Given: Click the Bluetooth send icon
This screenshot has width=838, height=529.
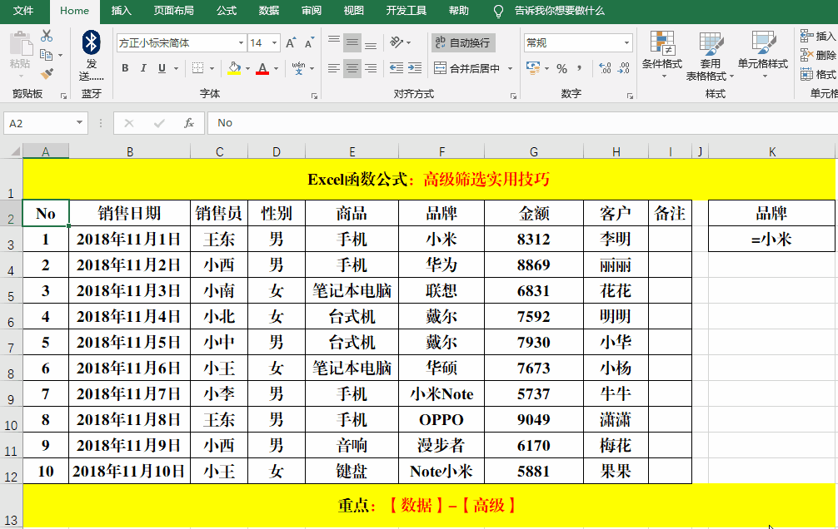Looking at the screenshot, I should 92,43.
